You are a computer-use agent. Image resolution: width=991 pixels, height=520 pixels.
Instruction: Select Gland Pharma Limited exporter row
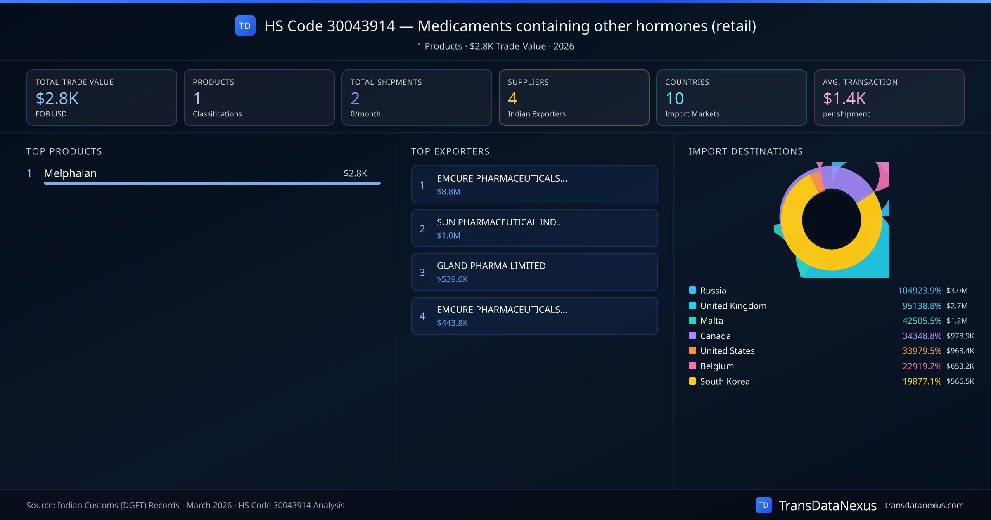(534, 272)
